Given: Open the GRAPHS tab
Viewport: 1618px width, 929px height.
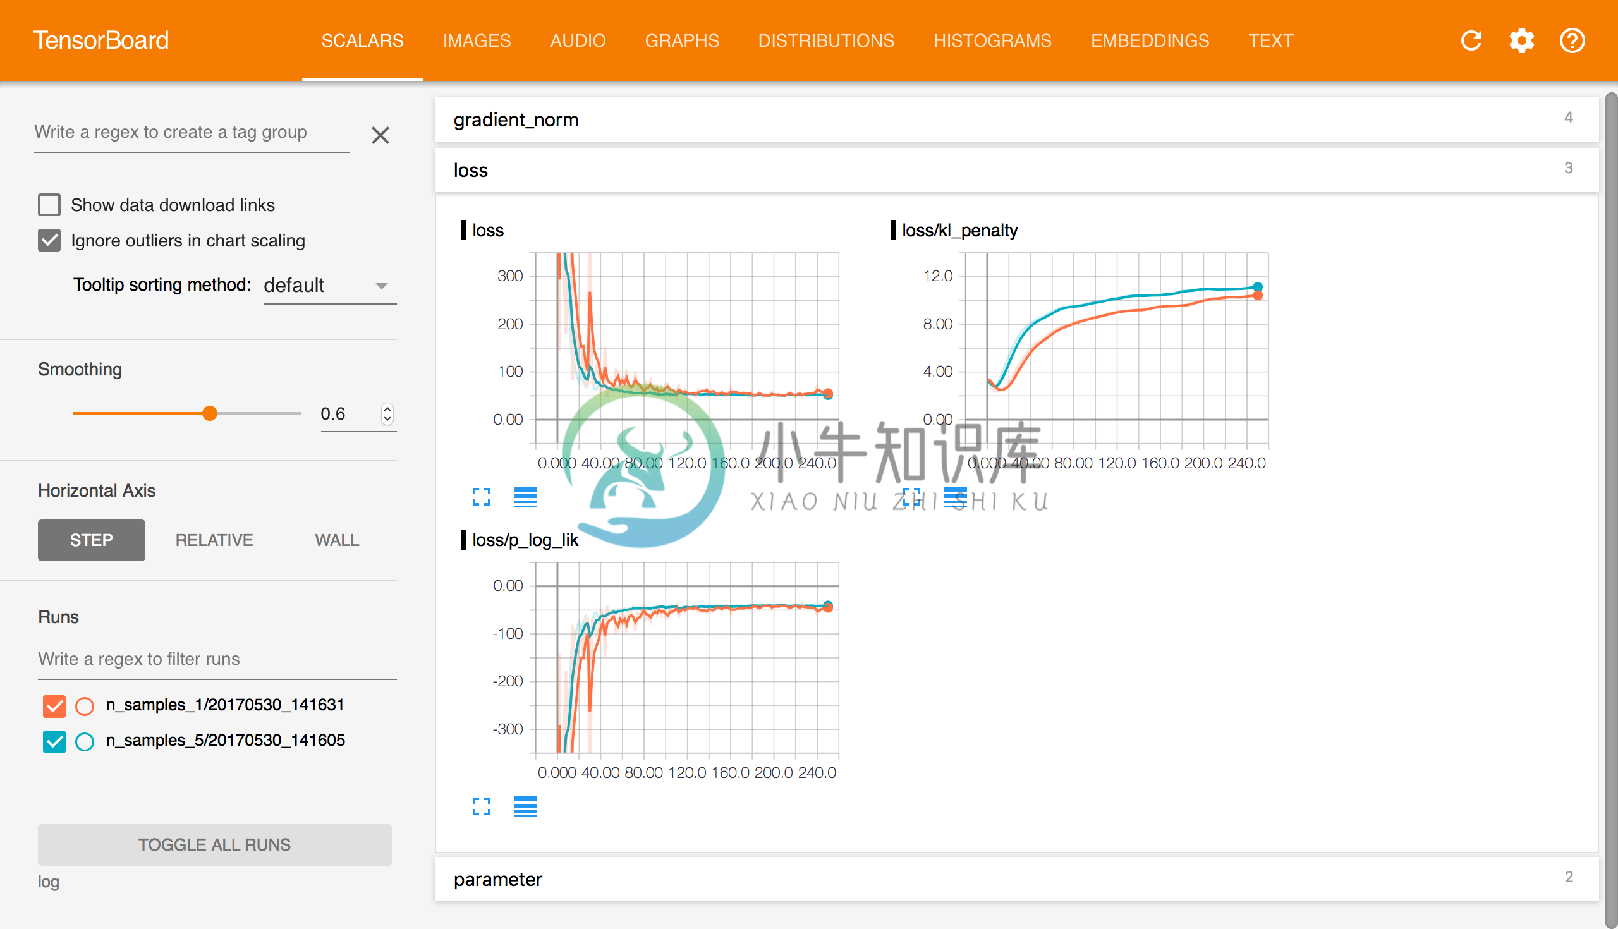Looking at the screenshot, I should pos(681,40).
